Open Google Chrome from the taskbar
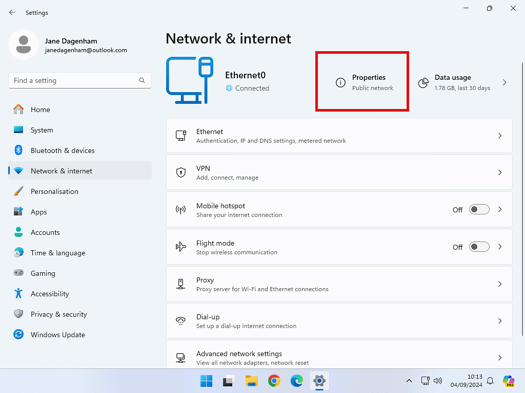525x393 pixels. [274, 381]
